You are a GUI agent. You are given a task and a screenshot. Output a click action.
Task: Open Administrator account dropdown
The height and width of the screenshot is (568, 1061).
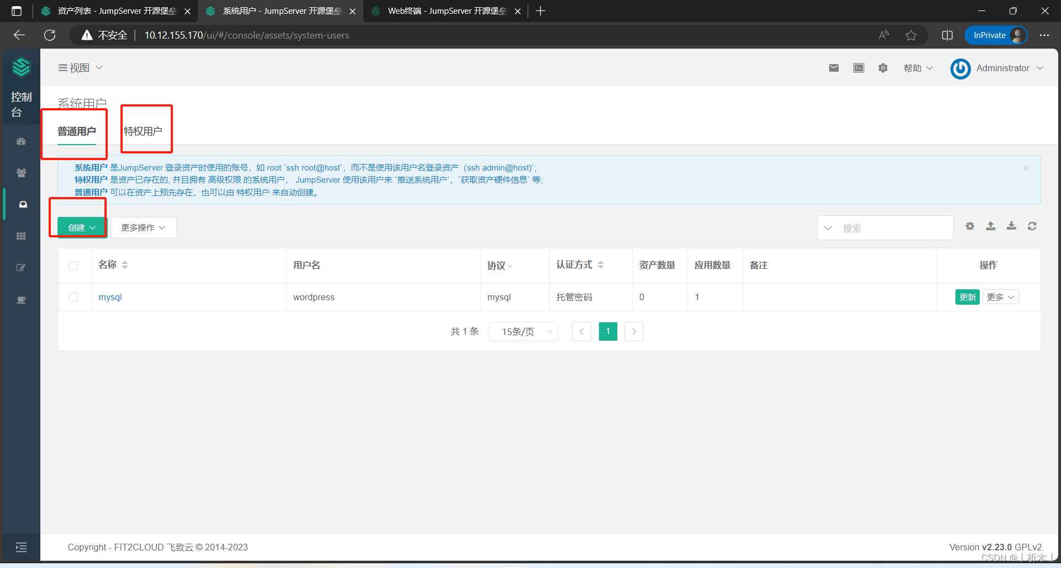1009,68
